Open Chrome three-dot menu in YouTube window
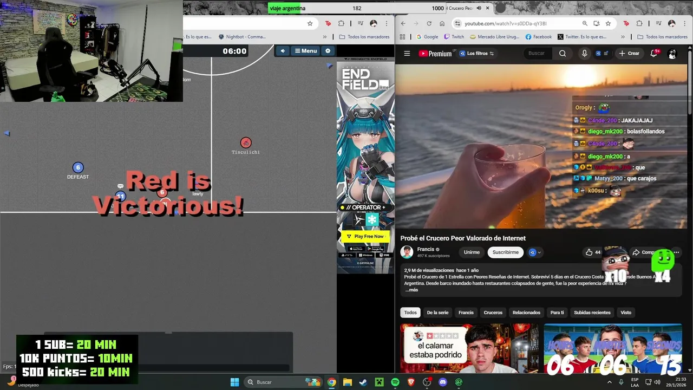The width and height of the screenshot is (693, 390). (685, 23)
